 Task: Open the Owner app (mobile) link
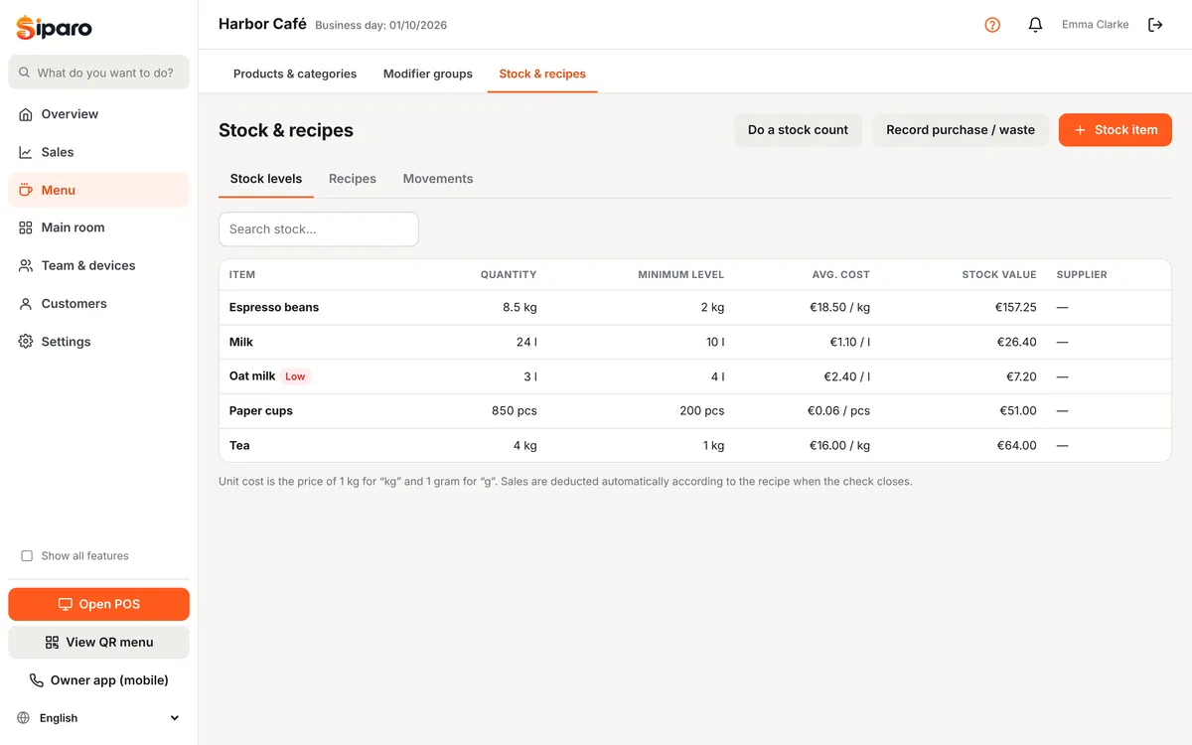tap(98, 680)
